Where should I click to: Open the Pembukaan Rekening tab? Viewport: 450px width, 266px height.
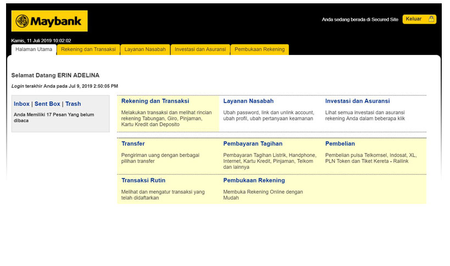tap(260, 49)
